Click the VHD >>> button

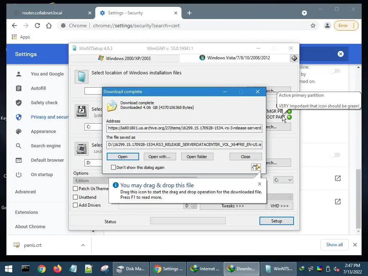point(280,206)
